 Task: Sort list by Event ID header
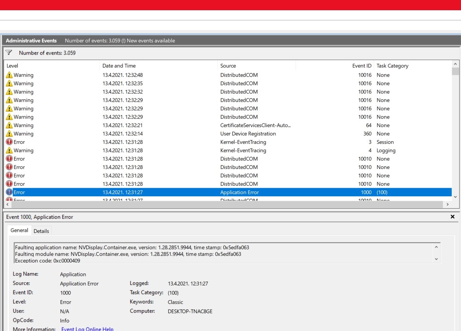pyautogui.click(x=361, y=66)
